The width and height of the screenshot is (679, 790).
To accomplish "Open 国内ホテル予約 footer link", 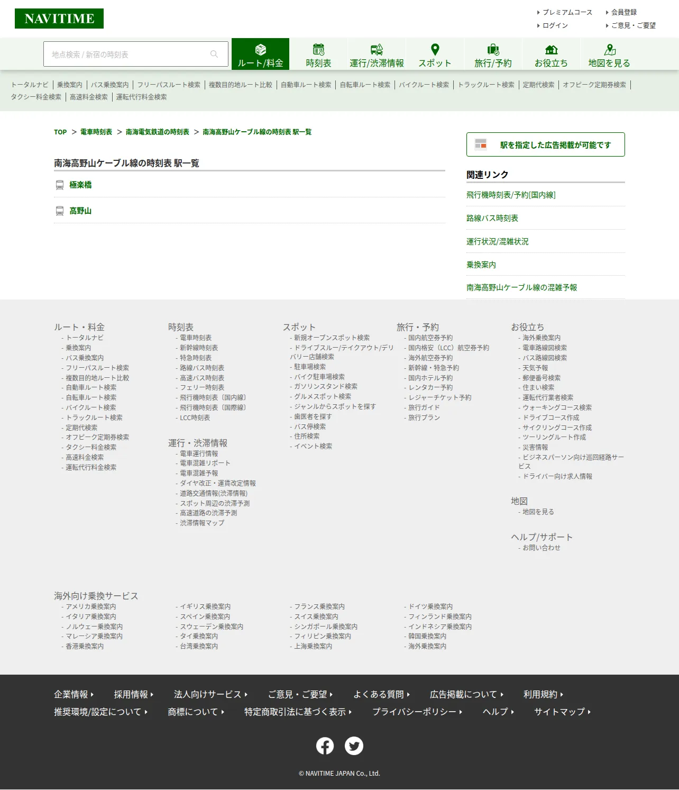I will [430, 378].
